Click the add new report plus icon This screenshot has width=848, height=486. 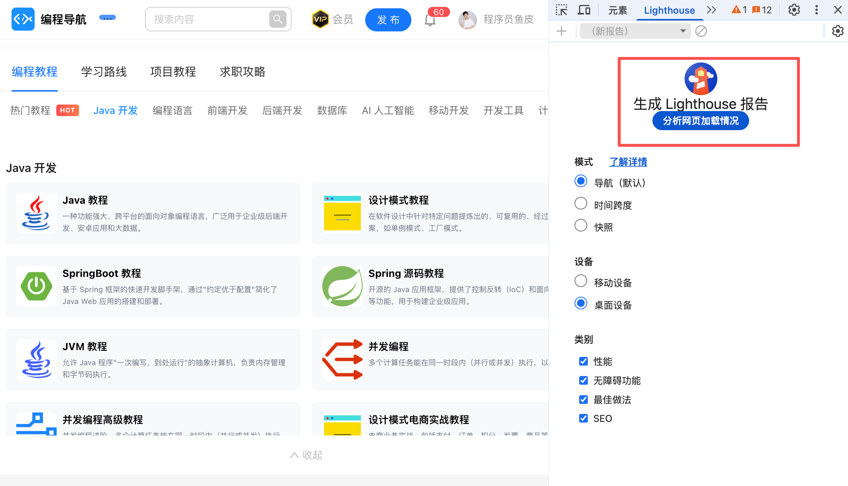coord(561,31)
